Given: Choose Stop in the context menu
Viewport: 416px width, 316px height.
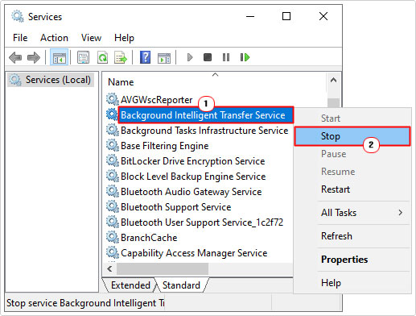Looking at the screenshot, I should (x=352, y=136).
